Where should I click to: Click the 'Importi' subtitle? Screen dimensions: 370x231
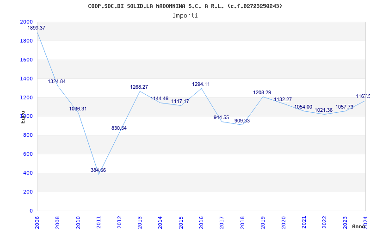(x=185, y=16)
